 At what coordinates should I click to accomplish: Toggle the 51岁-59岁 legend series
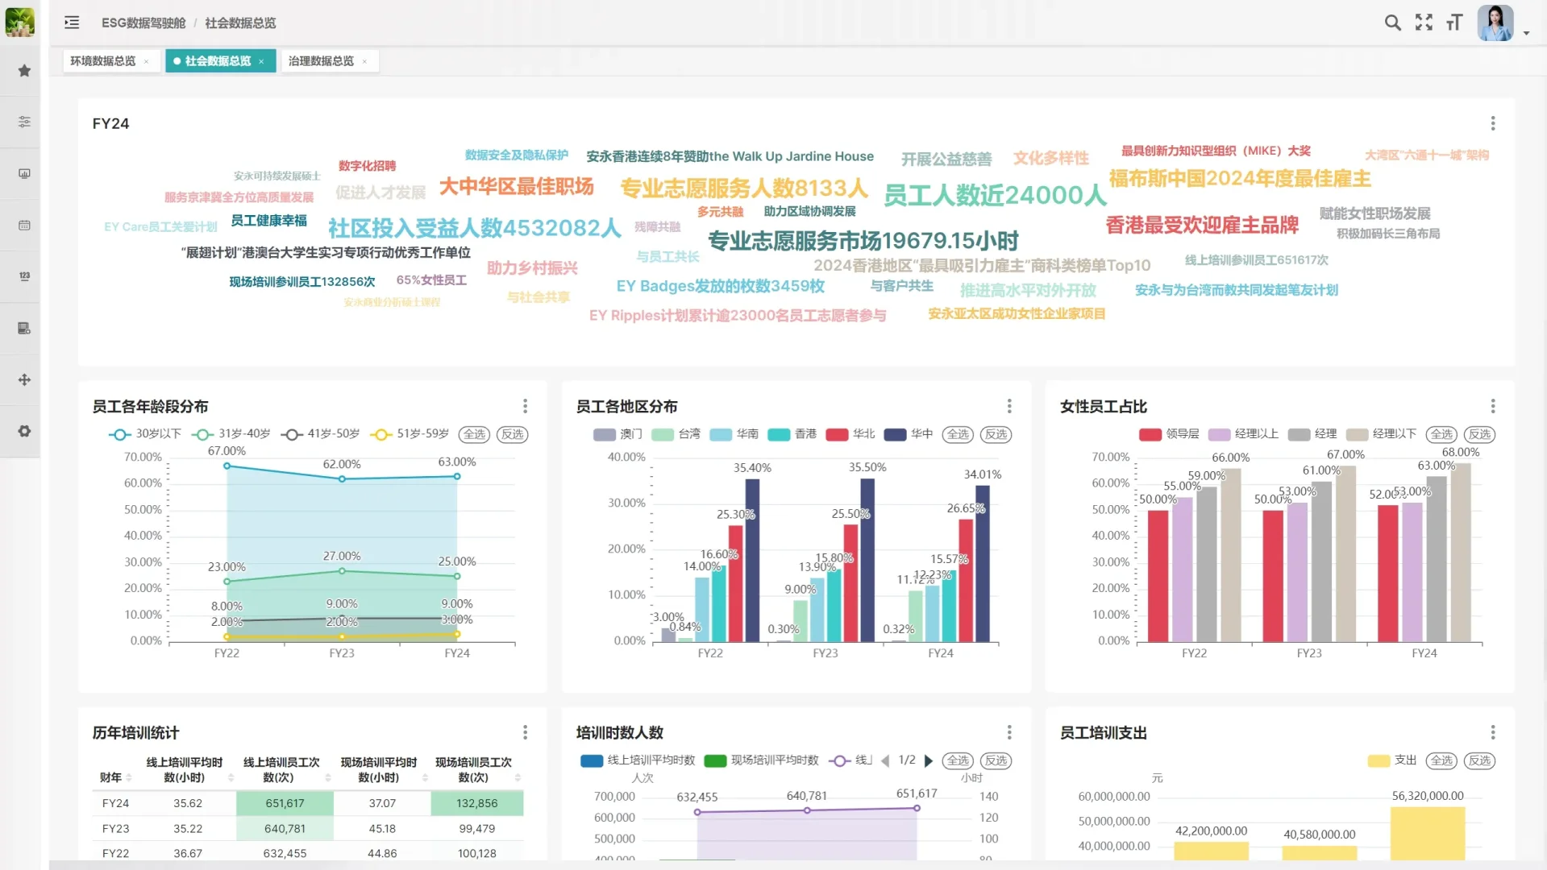(x=410, y=434)
